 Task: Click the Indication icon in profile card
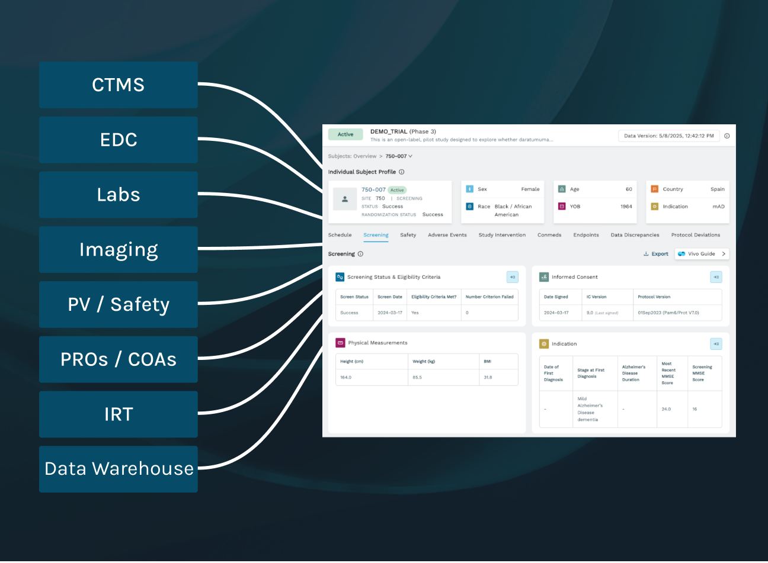(655, 206)
